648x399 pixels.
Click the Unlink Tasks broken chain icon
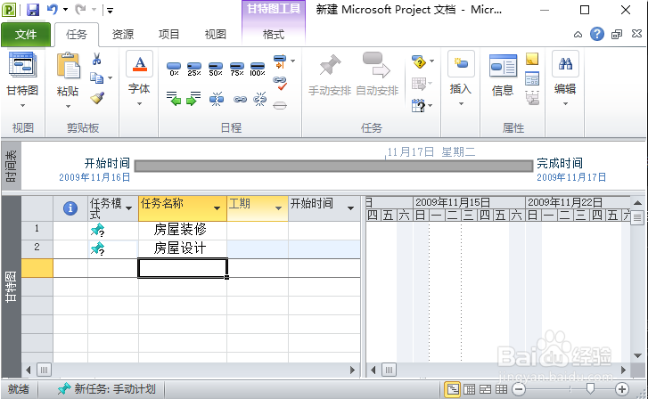(x=260, y=99)
